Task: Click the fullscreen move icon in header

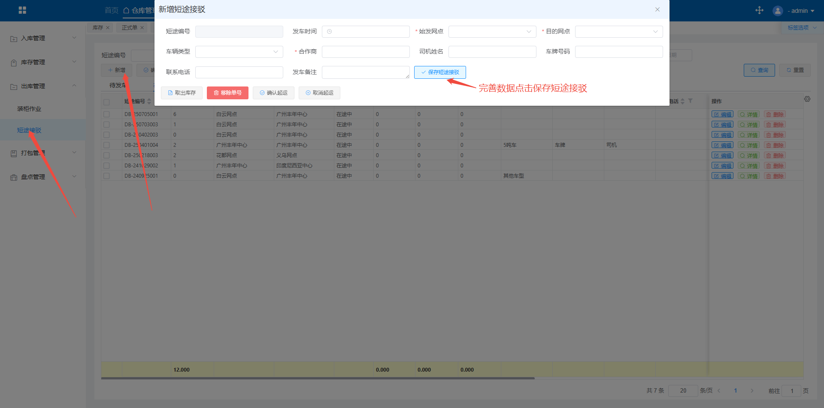Action: click(x=759, y=10)
